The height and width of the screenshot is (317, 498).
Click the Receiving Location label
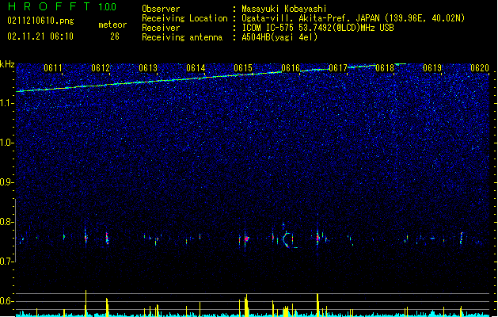pos(184,18)
